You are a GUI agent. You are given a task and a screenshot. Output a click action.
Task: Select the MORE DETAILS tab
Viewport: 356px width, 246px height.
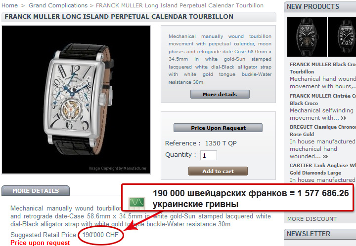pyautogui.click(x=36, y=191)
